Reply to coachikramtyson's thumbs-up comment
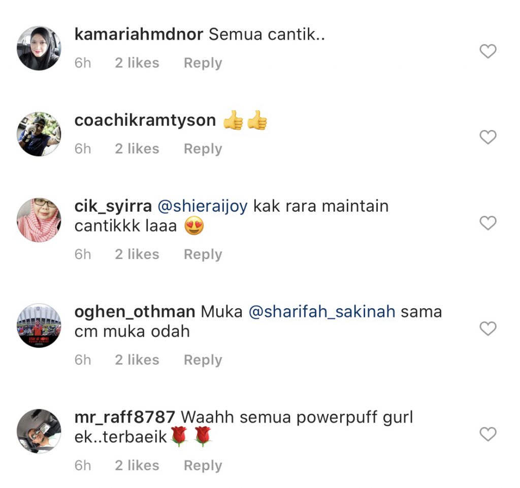Screen dimensions: 520x488 (x=203, y=149)
